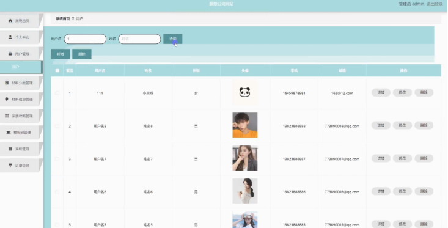Click the avatar photo for 用户名7
Screen dimensions: 448x228
(x=245, y=158)
